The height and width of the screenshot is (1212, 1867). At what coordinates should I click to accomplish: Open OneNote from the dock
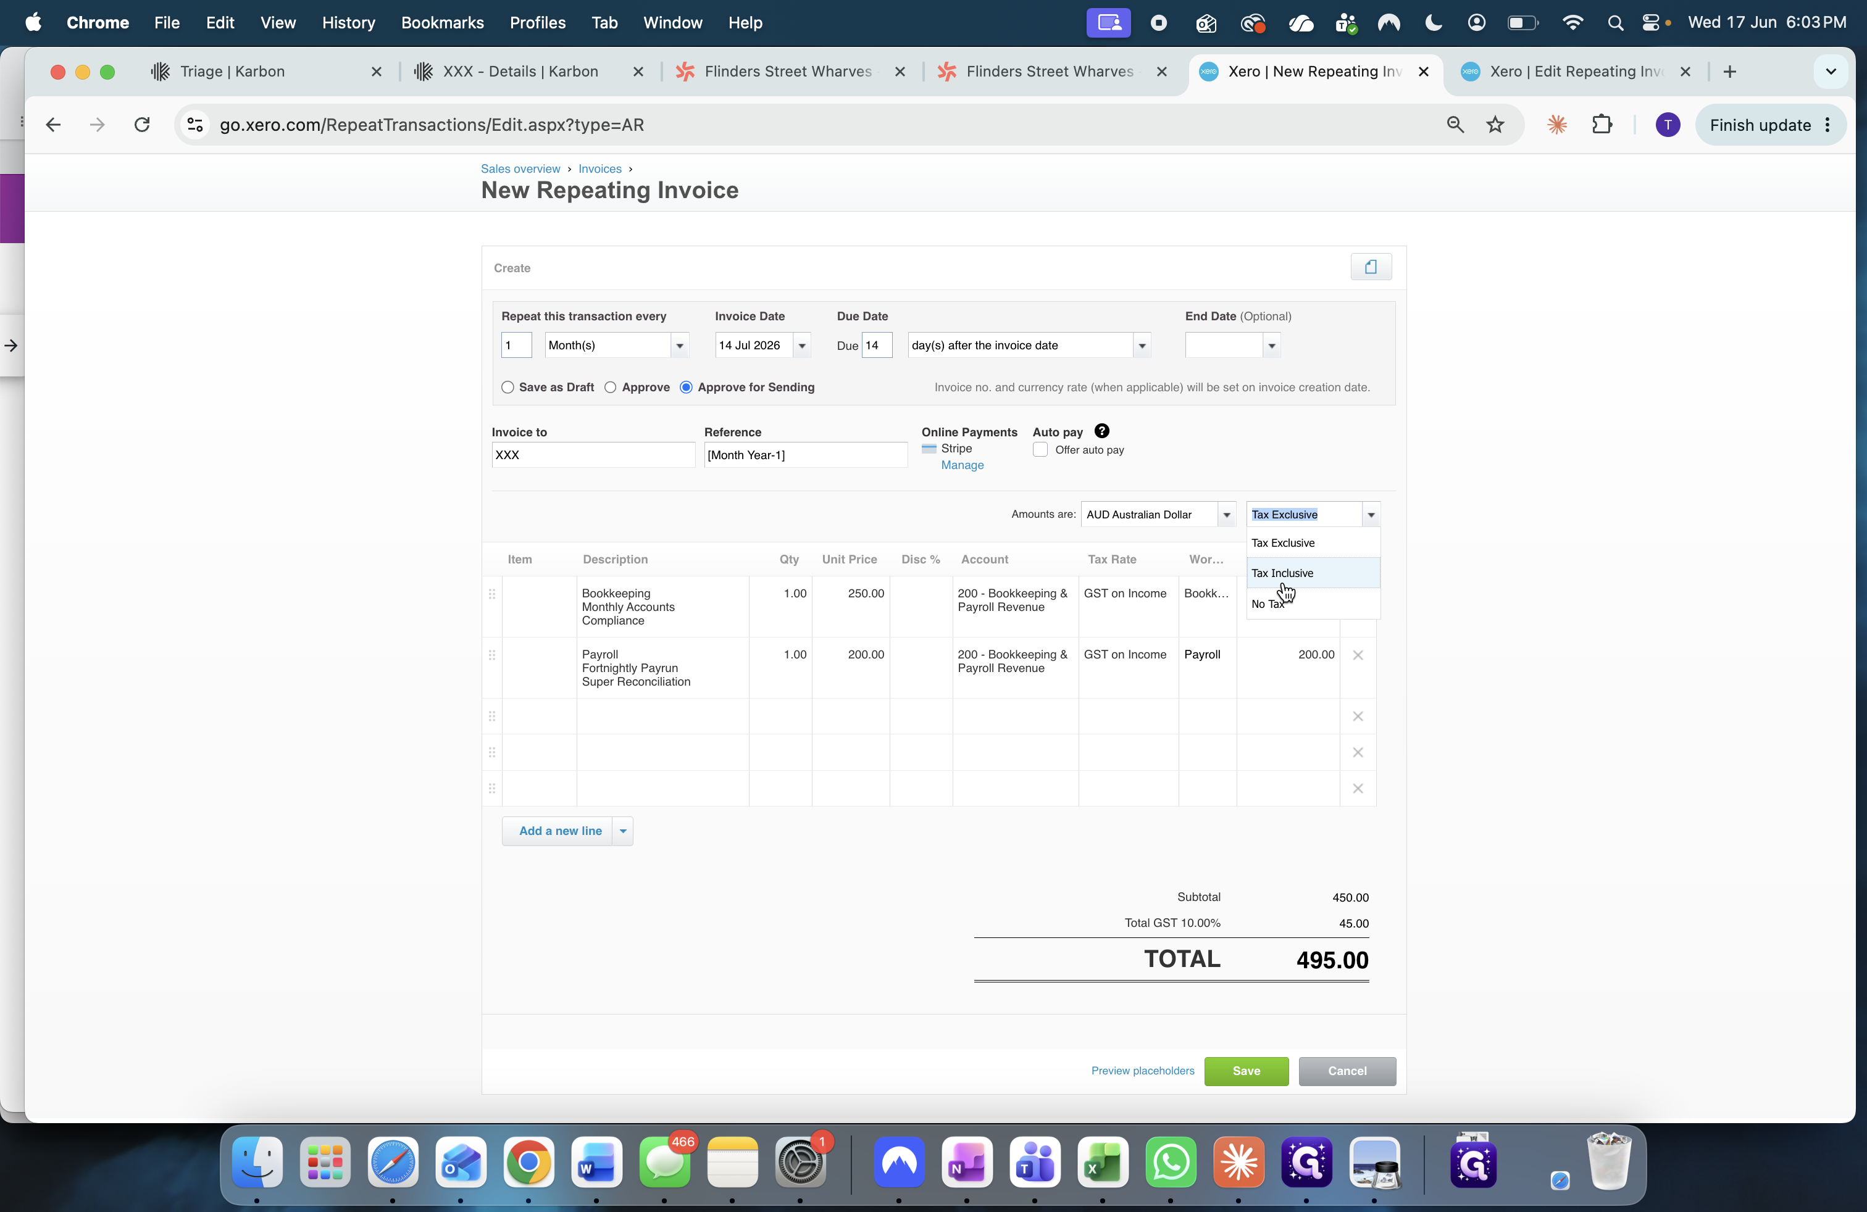(966, 1162)
